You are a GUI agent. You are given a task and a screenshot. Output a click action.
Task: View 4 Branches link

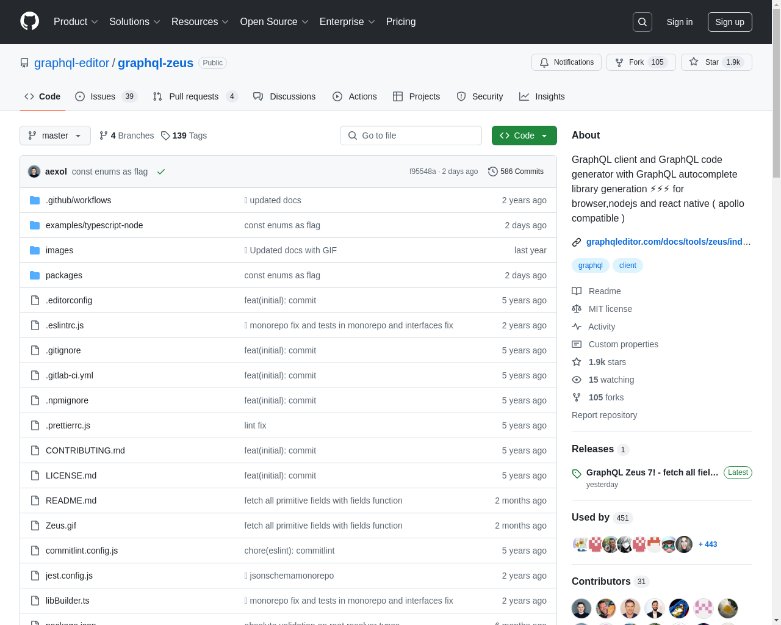127,135
